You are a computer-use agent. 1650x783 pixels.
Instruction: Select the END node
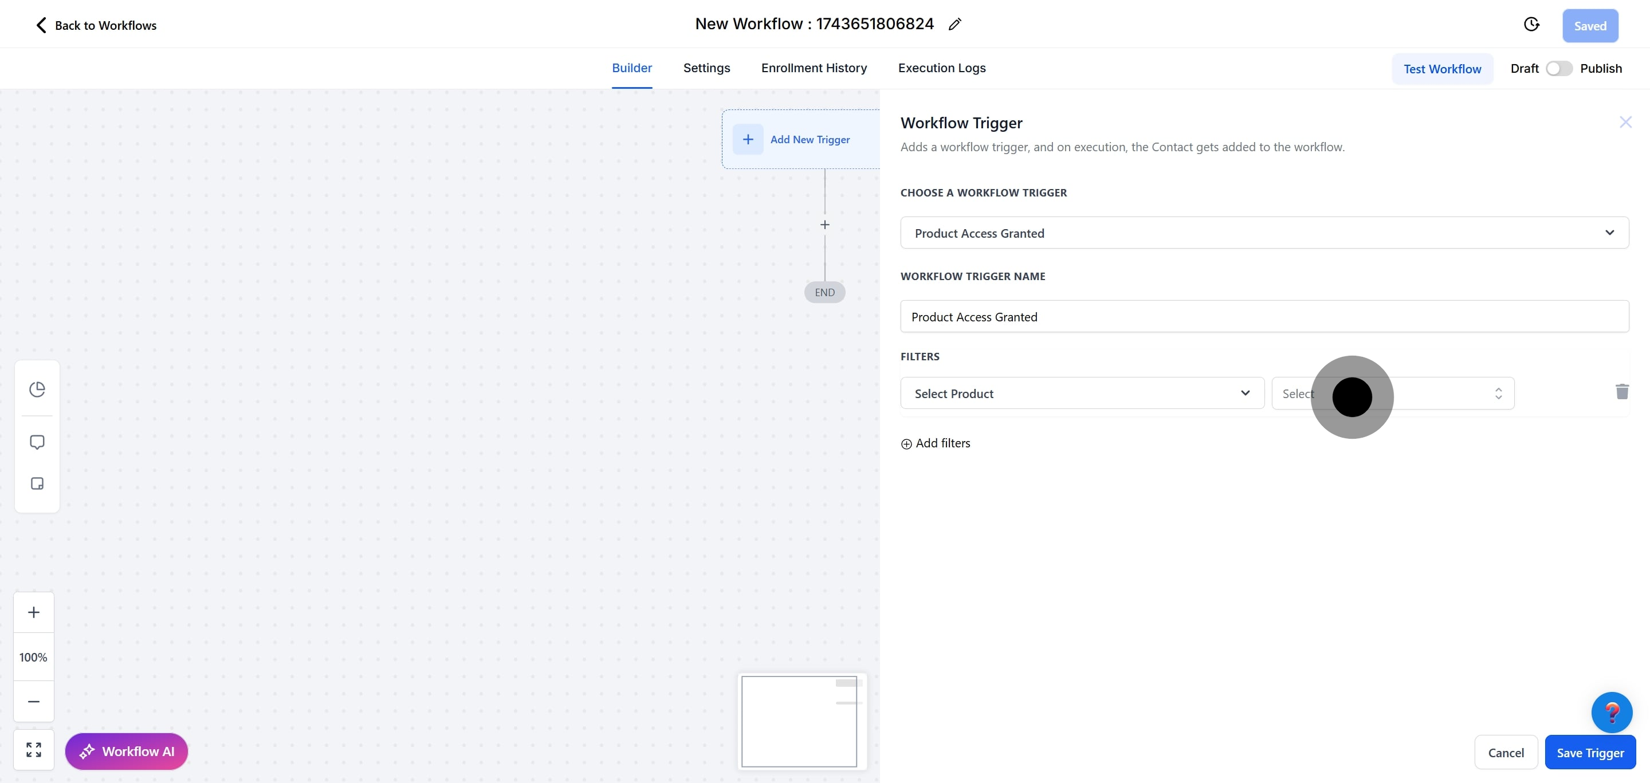click(824, 292)
